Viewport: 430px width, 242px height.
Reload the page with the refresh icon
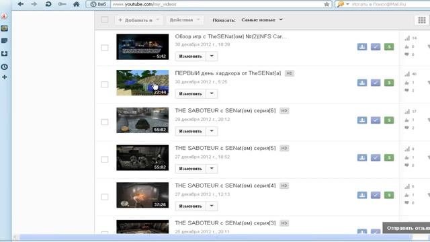point(48,4)
